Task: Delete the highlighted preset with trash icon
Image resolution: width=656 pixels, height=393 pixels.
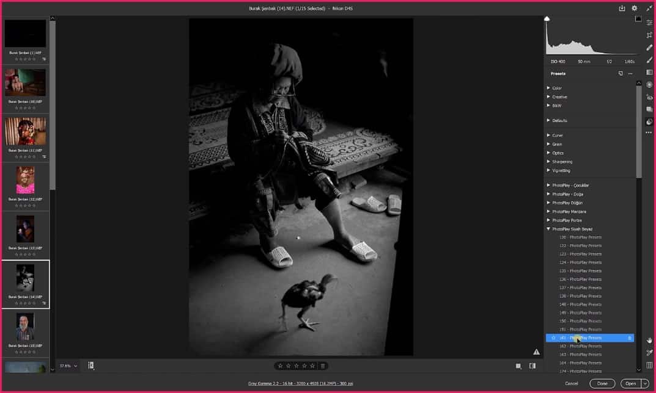Action: (x=630, y=338)
